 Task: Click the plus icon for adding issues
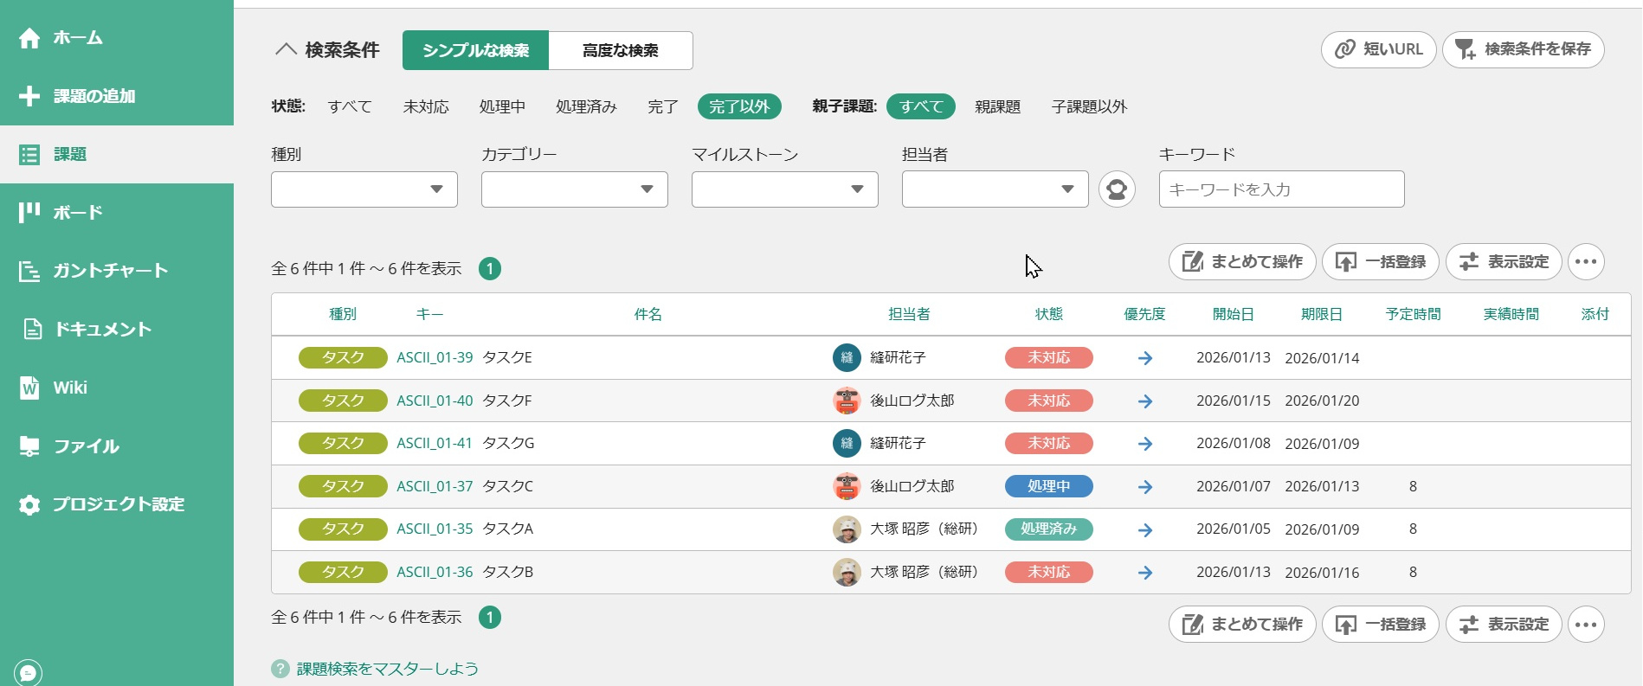(29, 96)
